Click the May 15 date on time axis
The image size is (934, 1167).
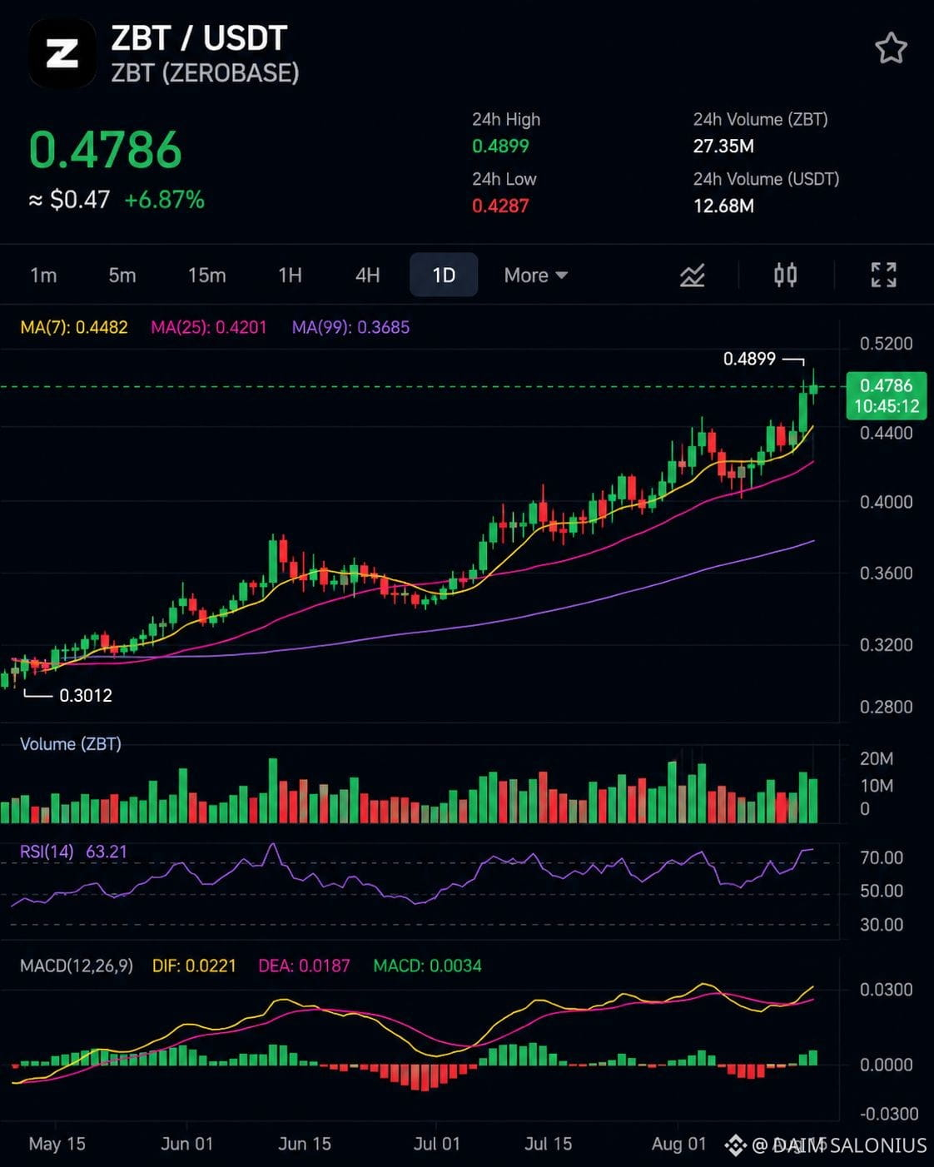point(57,1144)
